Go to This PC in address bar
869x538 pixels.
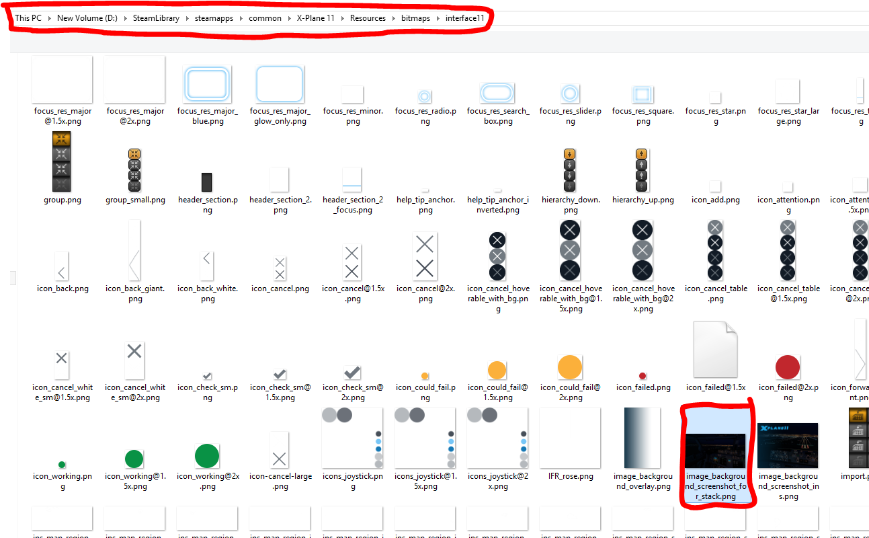(28, 18)
